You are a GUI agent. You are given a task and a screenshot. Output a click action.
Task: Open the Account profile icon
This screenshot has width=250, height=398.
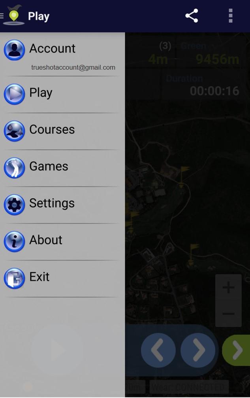(x=15, y=50)
